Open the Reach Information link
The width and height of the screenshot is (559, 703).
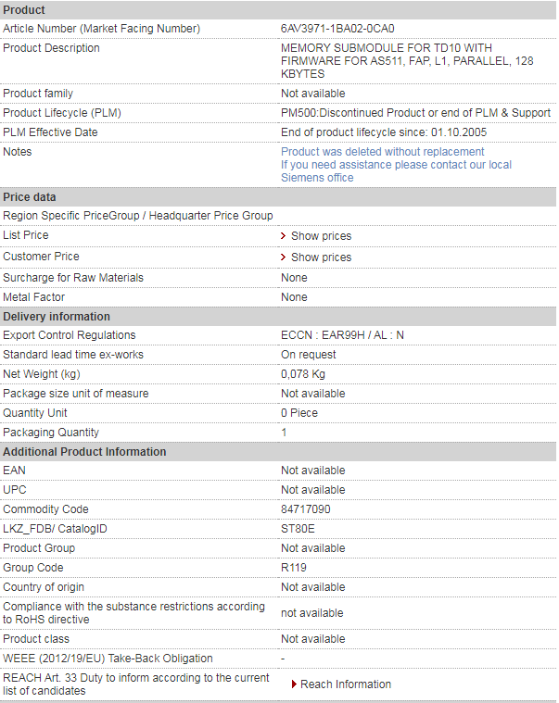pyautogui.click(x=345, y=684)
